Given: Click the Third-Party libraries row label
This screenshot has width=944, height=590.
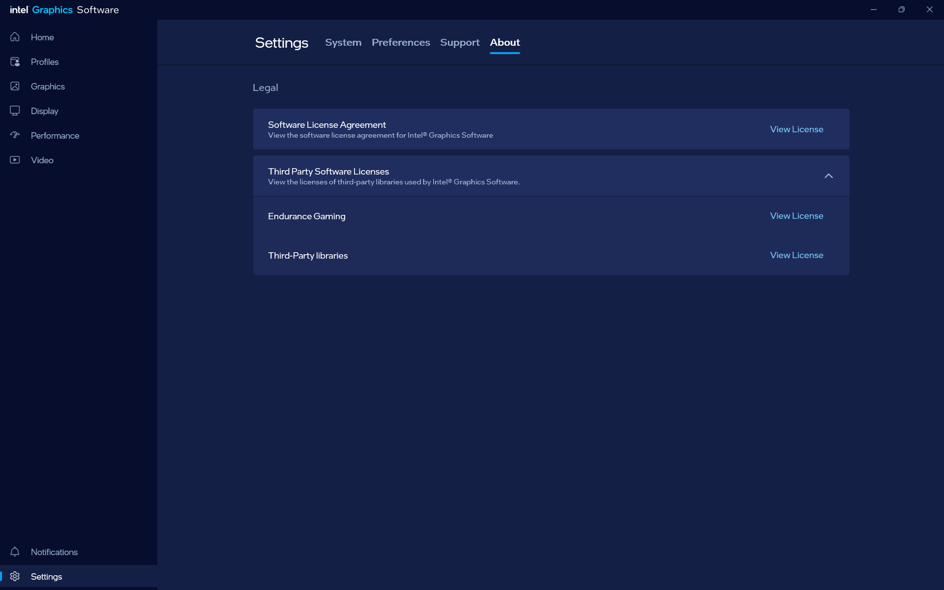Looking at the screenshot, I should point(308,256).
